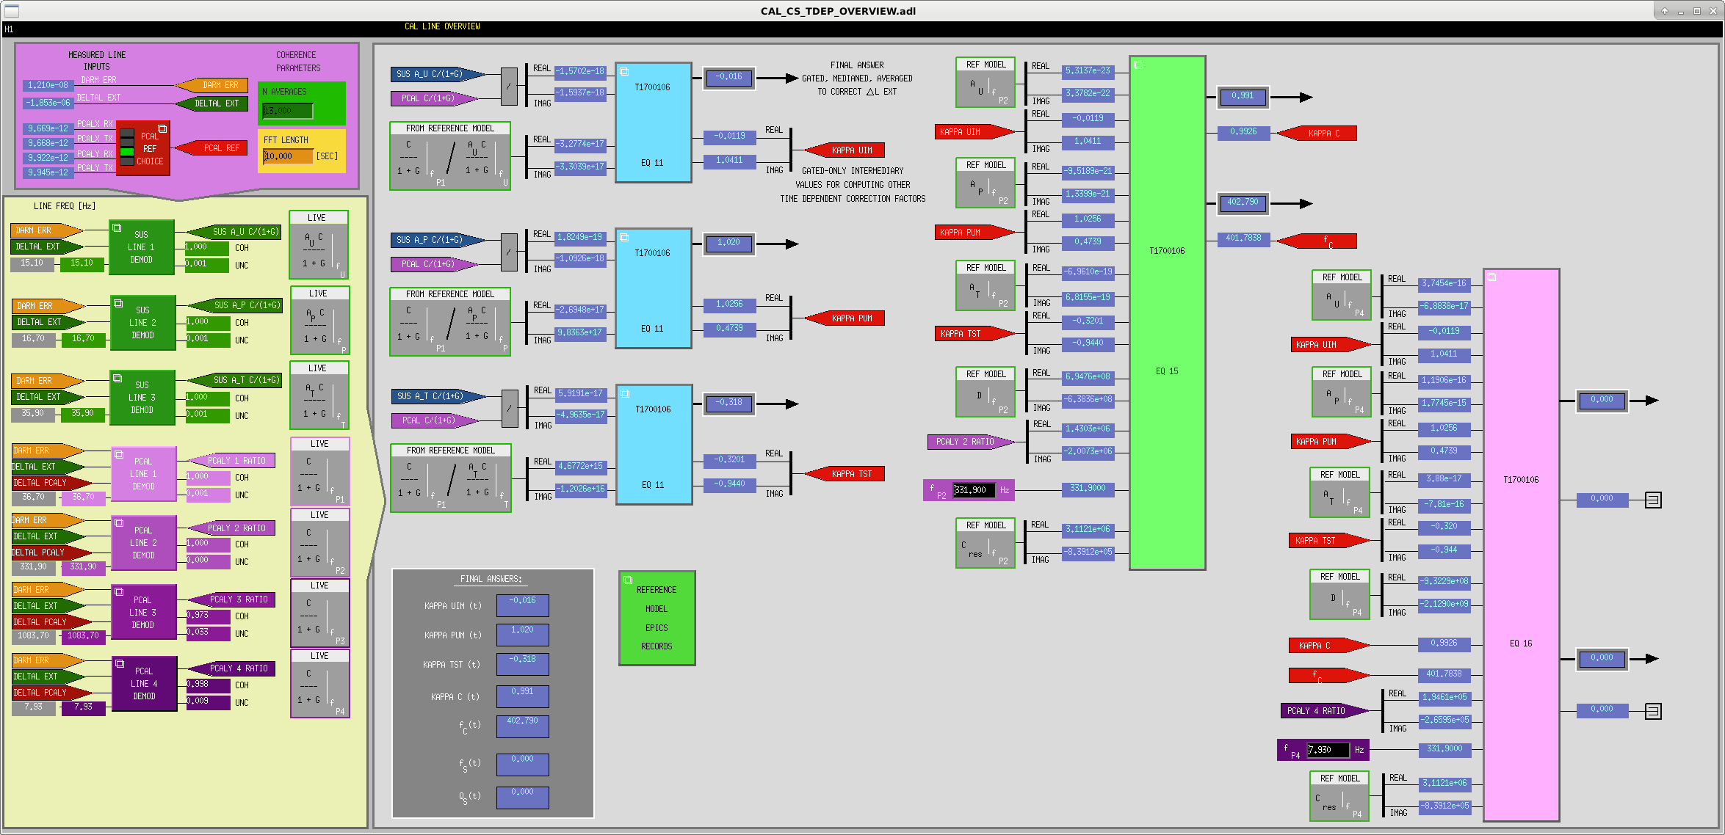Click the N AVERAGES input field
The height and width of the screenshot is (835, 1725).
point(288,111)
